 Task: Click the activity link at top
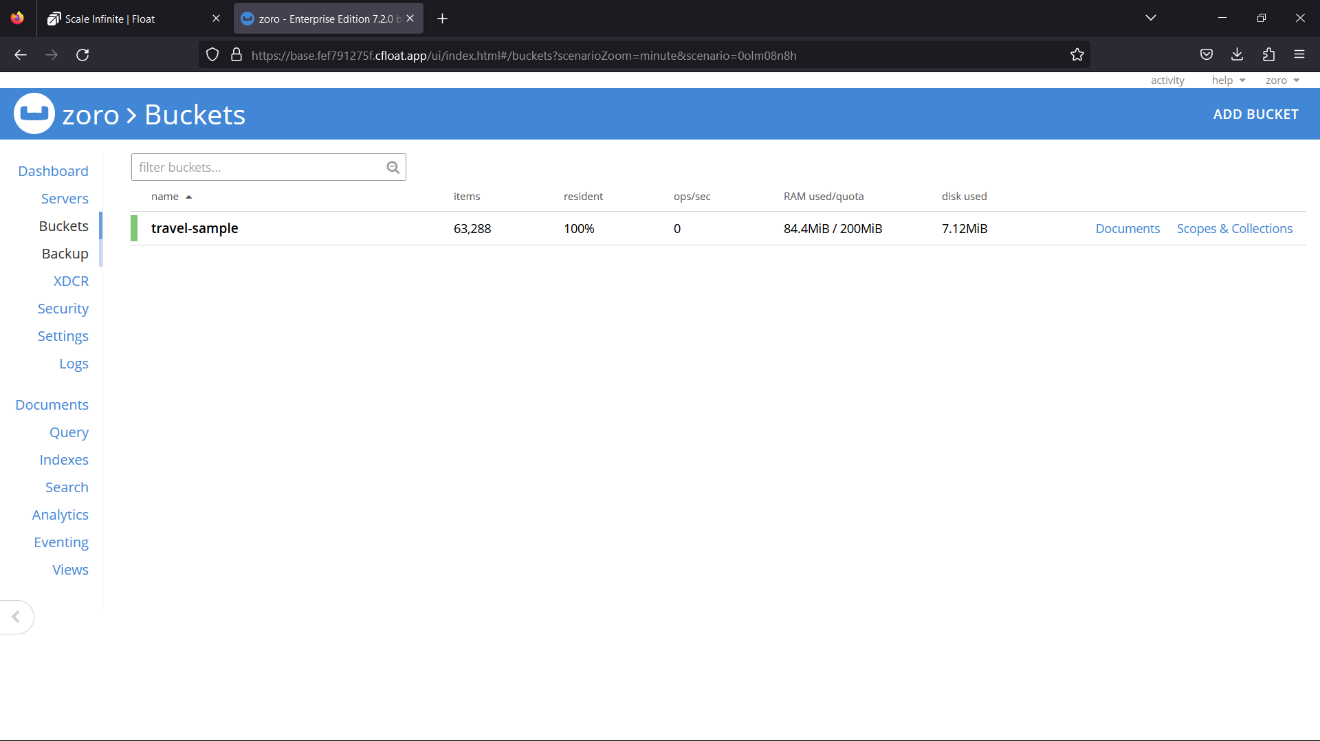pos(1167,80)
